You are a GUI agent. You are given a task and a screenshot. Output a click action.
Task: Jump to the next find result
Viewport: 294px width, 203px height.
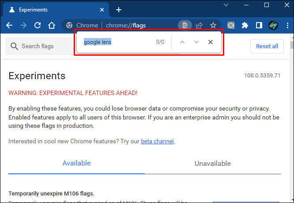pos(196,42)
